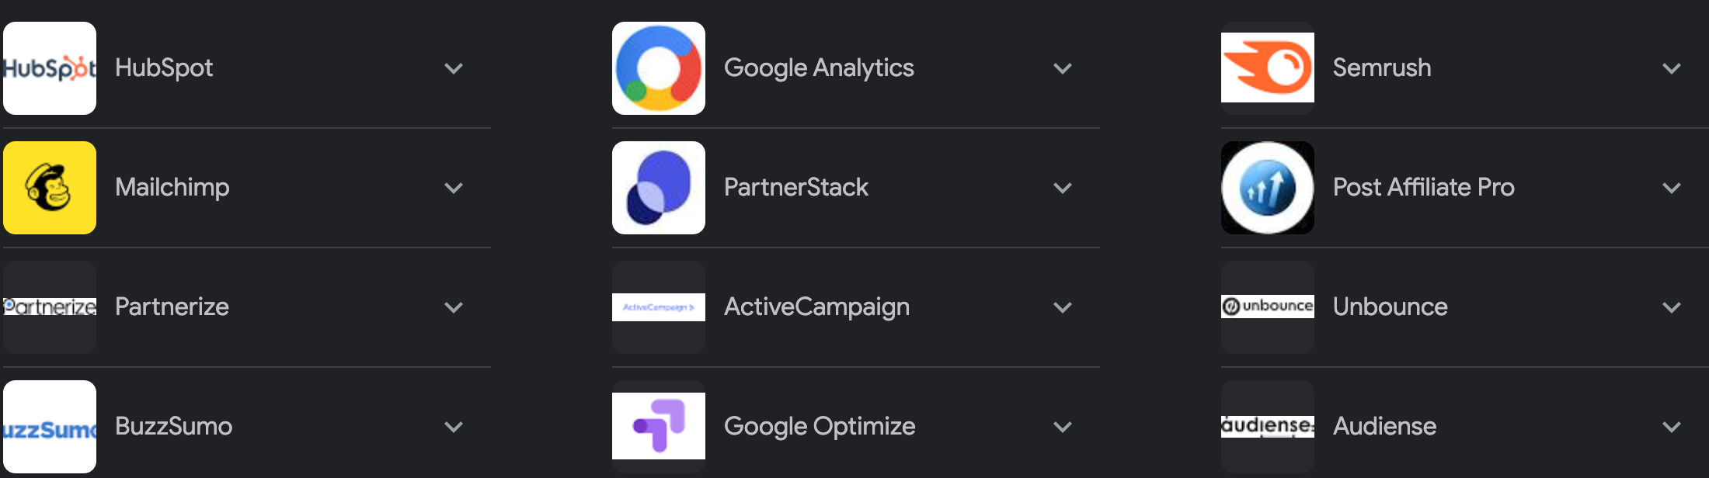The image size is (1709, 478).
Task: Expand the Google Analytics chevron
Action: pos(1063,68)
